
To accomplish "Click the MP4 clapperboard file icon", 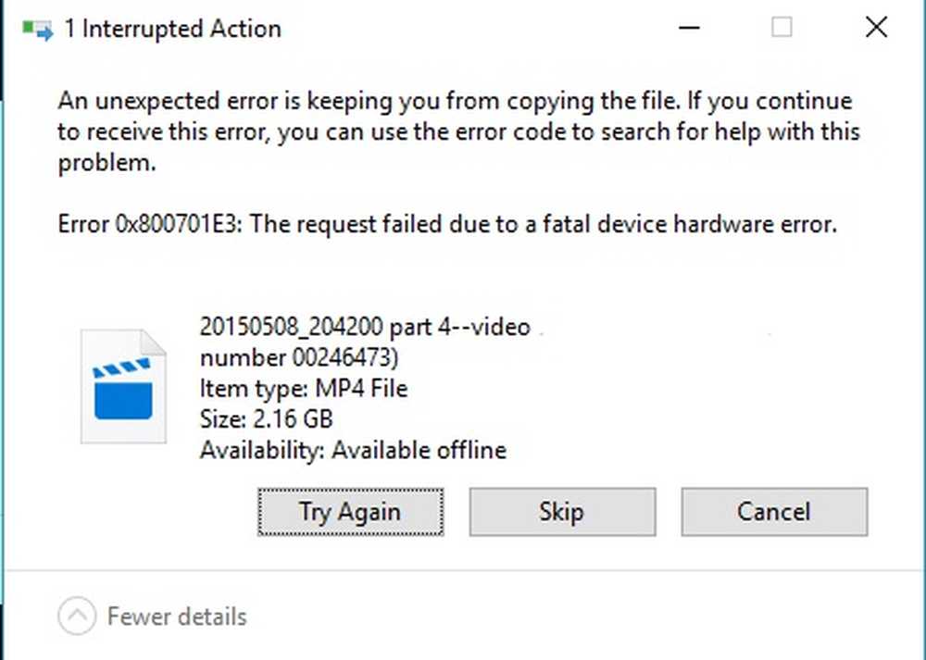I will tap(123, 386).
